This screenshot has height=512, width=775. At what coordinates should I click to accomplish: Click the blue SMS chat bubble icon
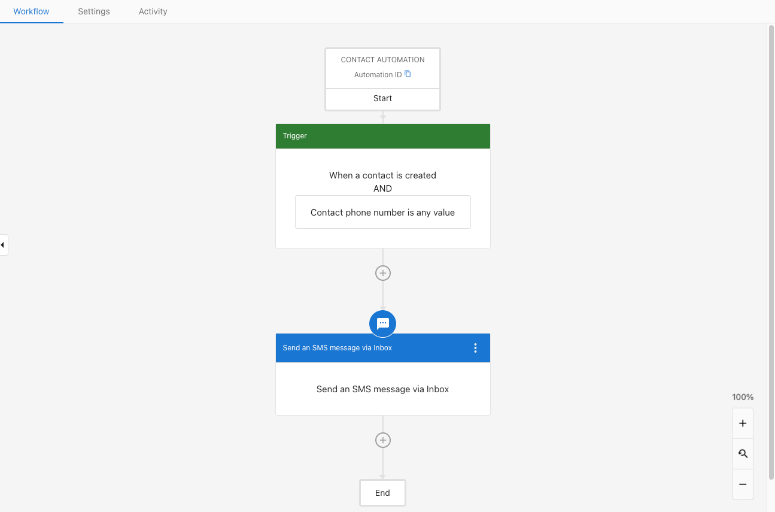pyautogui.click(x=382, y=323)
